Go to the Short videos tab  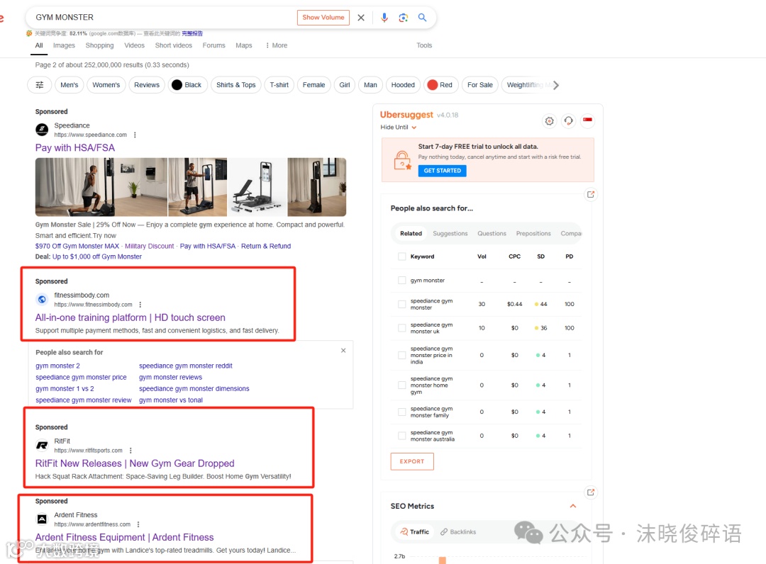(174, 45)
